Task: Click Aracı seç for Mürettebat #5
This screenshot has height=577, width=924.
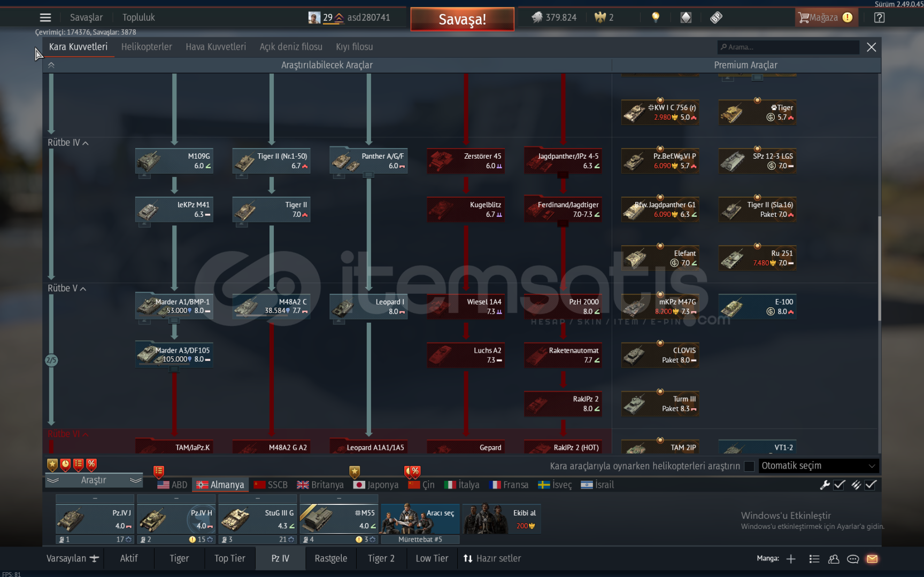Action: pos(420,519)
